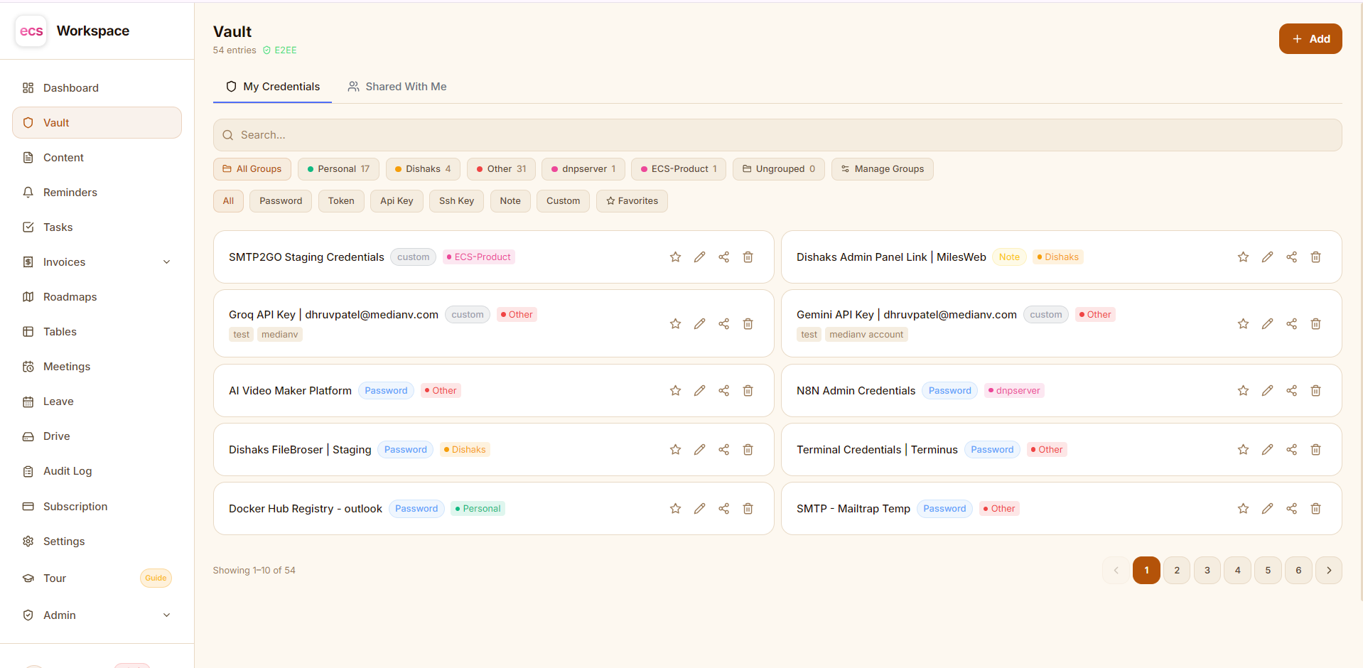Open Roadmaps in the sidebar
Screen dimensions: 1363x668
(97, 297)
